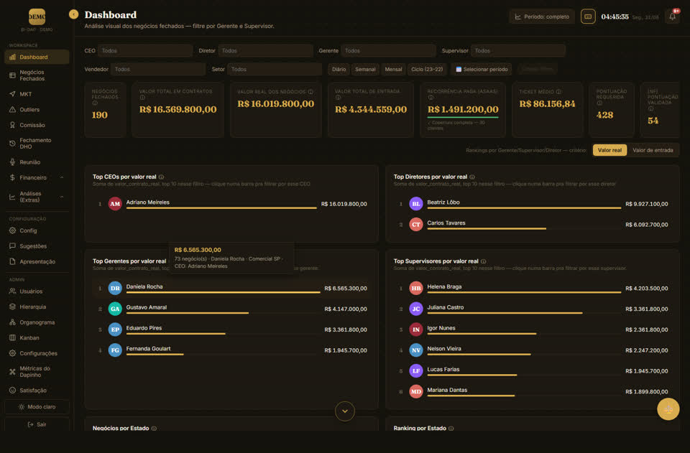This screenshot has width=690, height=453.
Task: Switch ranking criterion to Valor de entrada
Action: coord(653,150)
